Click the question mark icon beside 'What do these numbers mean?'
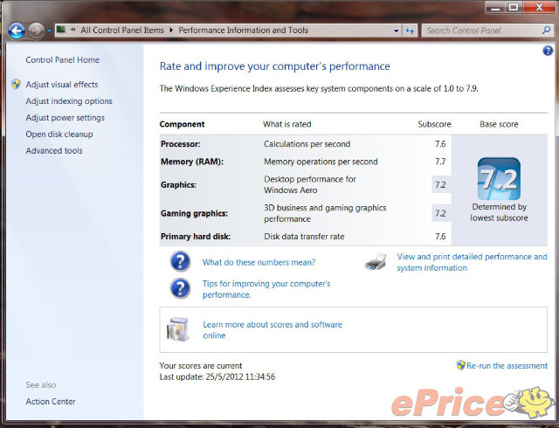 pos(181,261)
